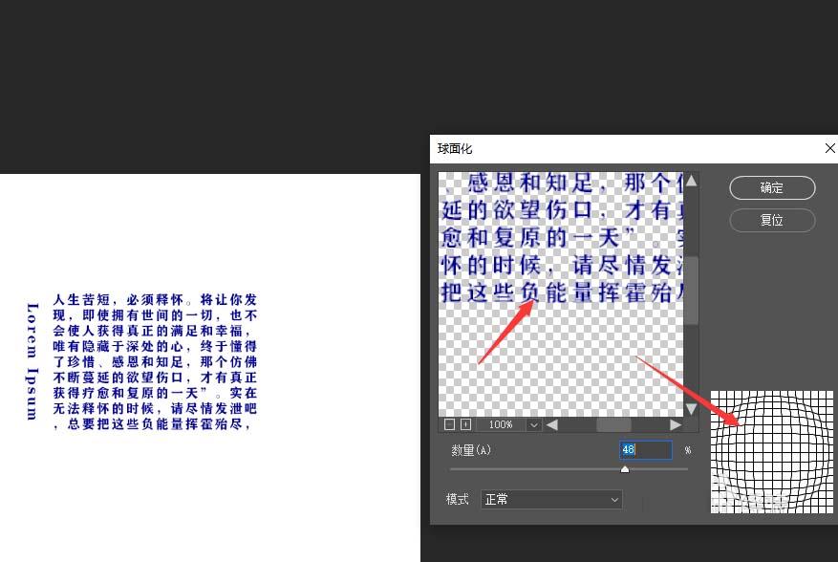This screenshot has width=838, height=562.
Task: Zoom out the Spherize preview with minus icon
Action: point(449,424)
